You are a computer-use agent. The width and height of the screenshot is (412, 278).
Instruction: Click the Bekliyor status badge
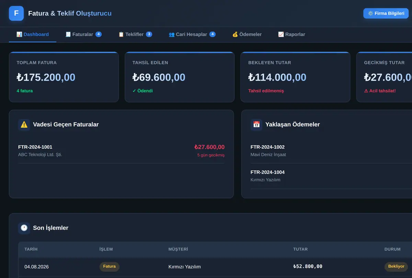[x=396, y=266]
